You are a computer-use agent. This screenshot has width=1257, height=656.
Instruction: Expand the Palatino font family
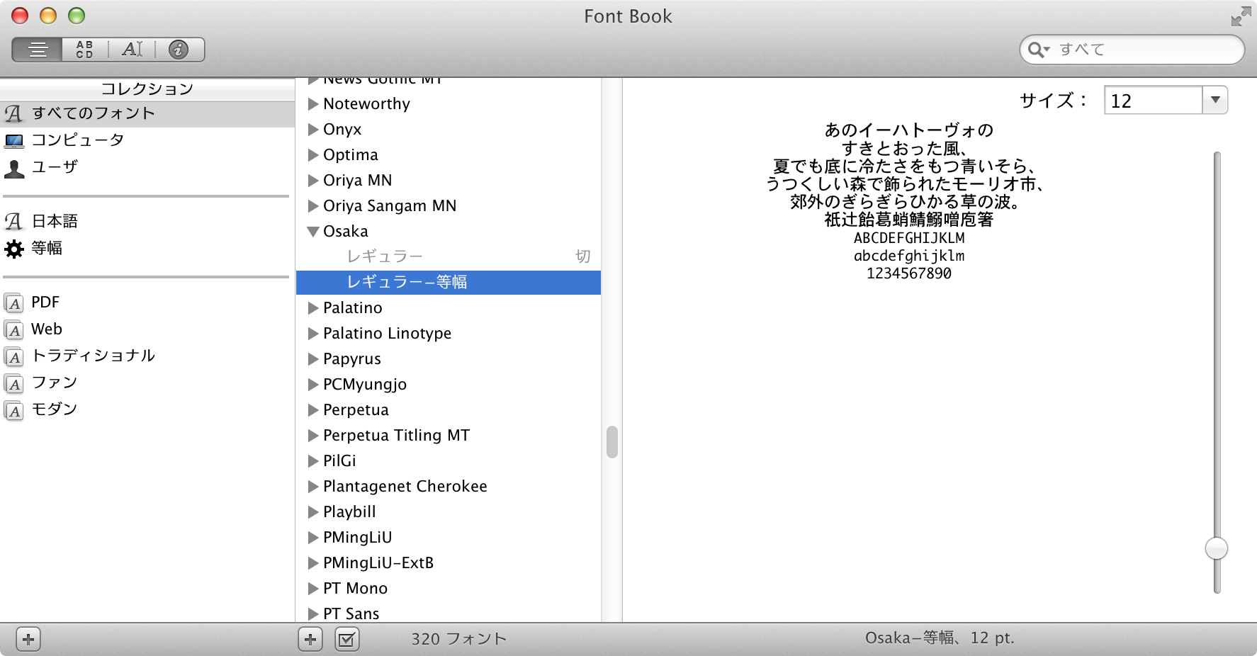tap(312, 308)
